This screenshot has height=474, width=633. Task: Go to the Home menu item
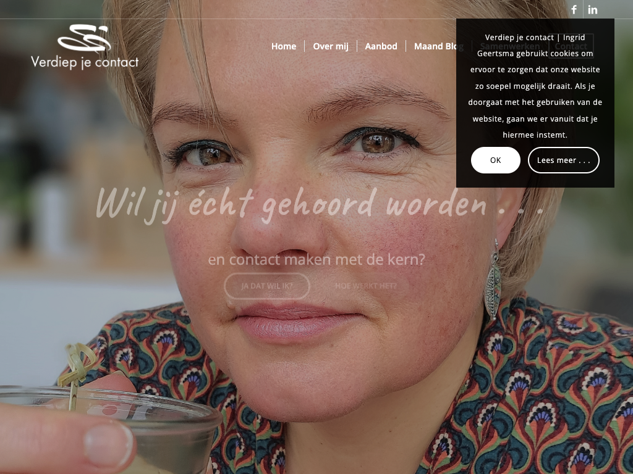(x=283, y=46)
